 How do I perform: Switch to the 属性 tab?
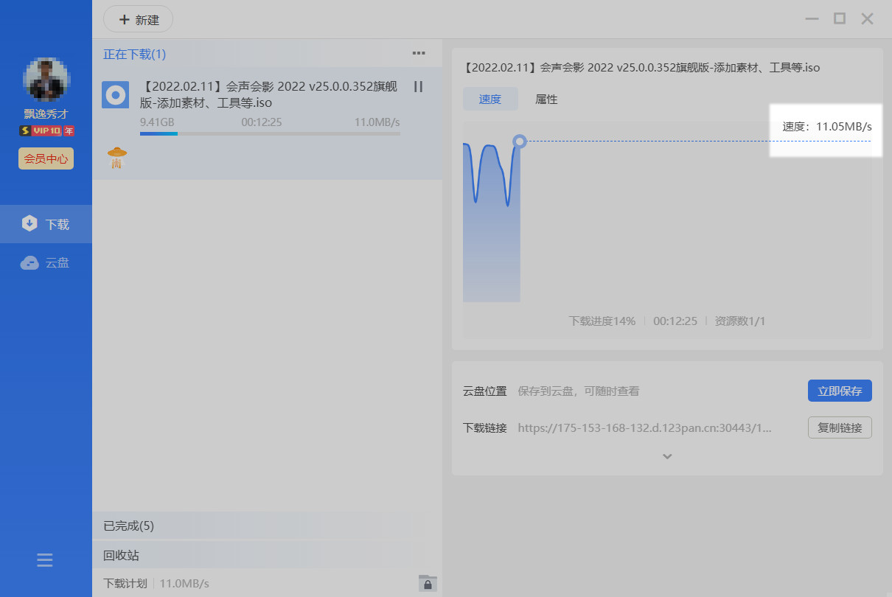click(546, 99)
